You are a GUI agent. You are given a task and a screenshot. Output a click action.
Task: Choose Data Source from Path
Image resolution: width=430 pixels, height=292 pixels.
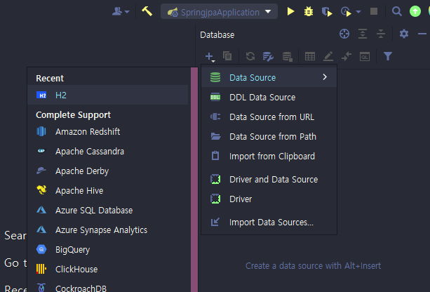tap(269, 137)
